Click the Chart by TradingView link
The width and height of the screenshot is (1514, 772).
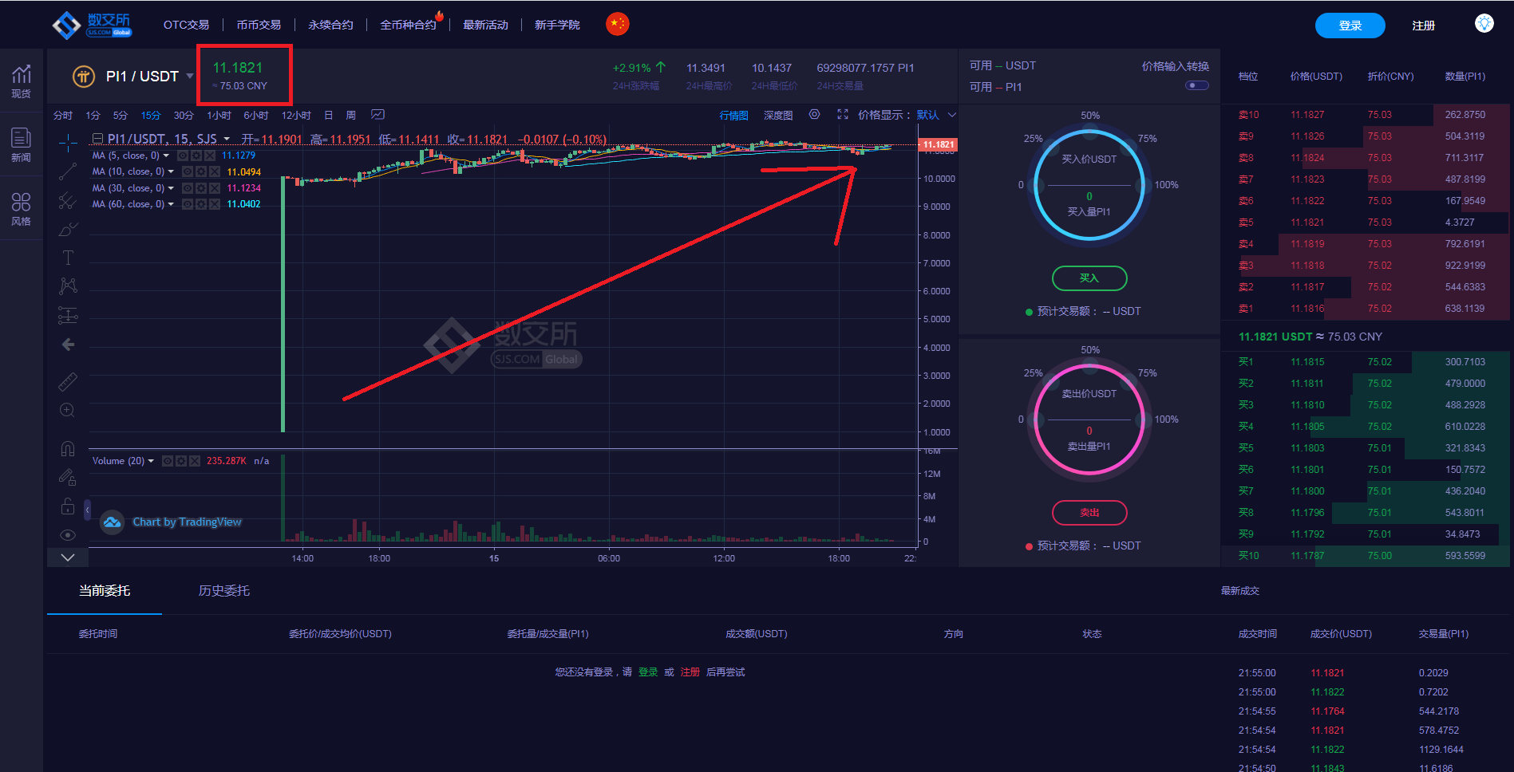(x=187, y=522)
